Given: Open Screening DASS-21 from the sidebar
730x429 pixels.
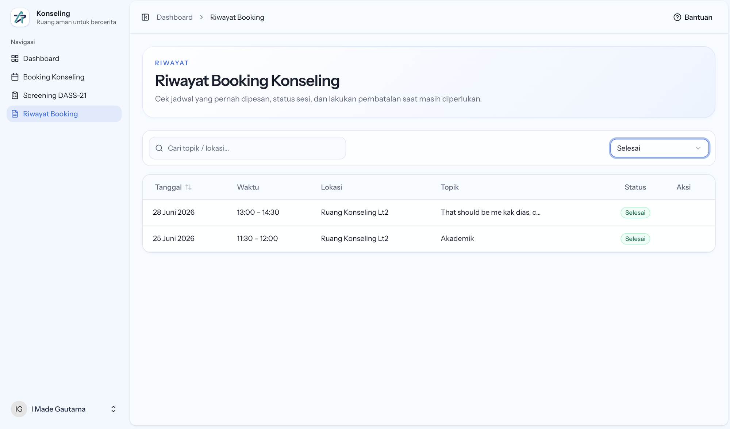Looking at the screenshot, I should click(x=64, y=95).
